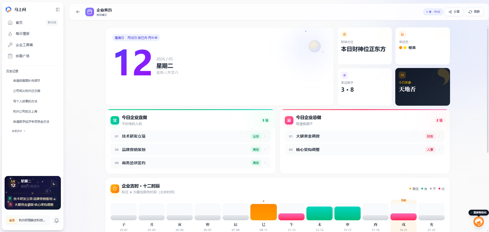Open the 本日财神位正东方 card
The width and height of the screenshot is (489, 232).
point(365,46)
